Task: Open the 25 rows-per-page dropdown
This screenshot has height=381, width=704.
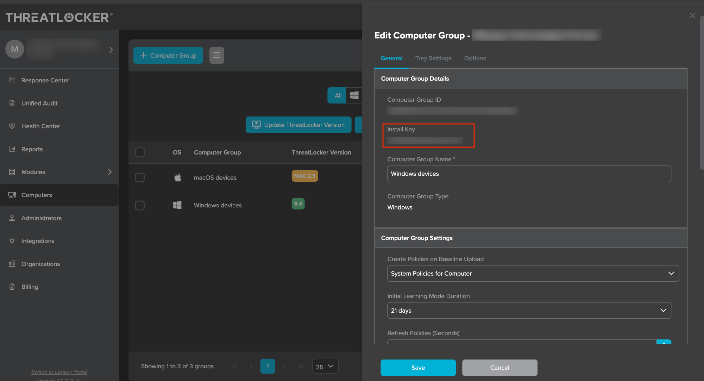Action: pos(325,366)
